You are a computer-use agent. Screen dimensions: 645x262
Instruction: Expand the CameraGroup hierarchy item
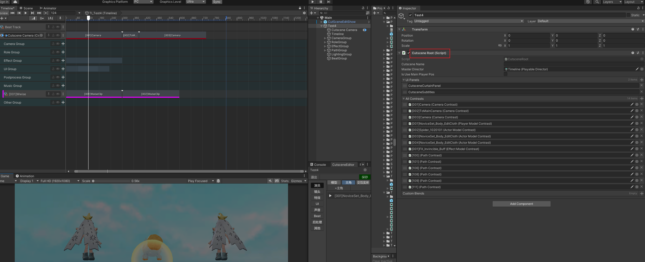[325, 38]
